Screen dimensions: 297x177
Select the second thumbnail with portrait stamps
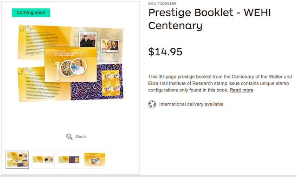(x=43, y=159)
